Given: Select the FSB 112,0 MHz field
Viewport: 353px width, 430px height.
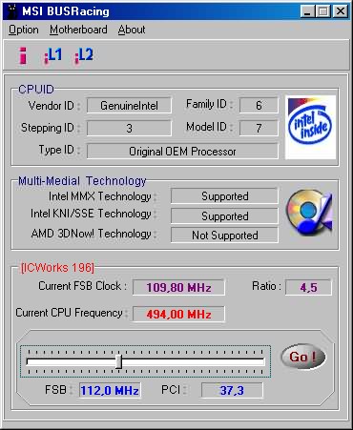Looking at the screenshot, I should (x=110, y=390).
